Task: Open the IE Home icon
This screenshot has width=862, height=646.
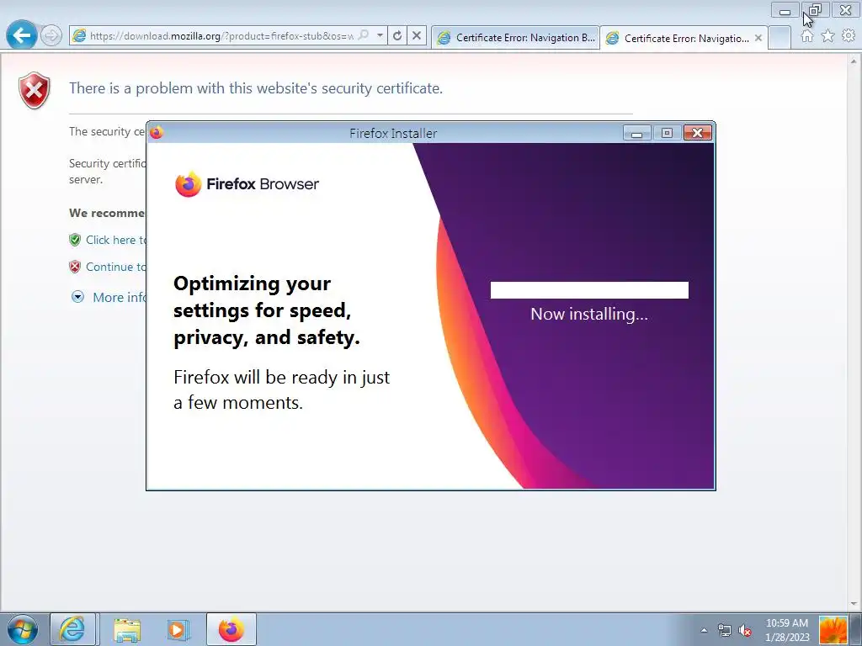Action: click(x=806, y=36)
